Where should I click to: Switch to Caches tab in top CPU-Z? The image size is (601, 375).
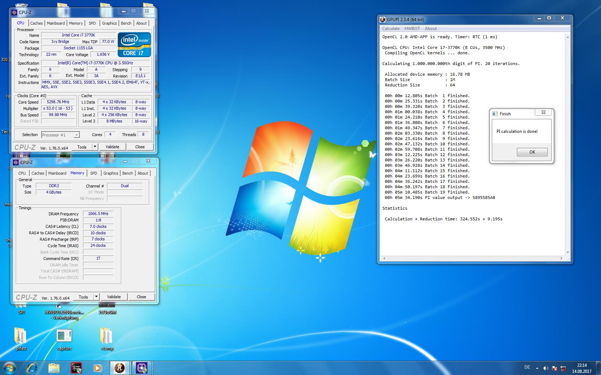[36, 23]
